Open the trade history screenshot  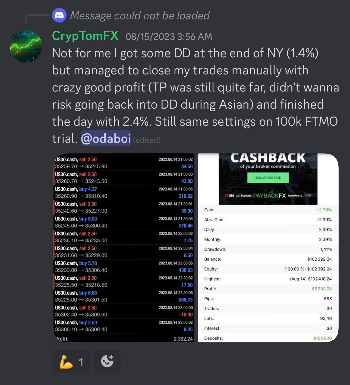tap(124, 248)
